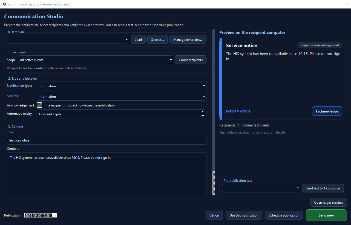Click the INFORMATION label in preview
This screenshot has height=225, width=351.
click(x=238, y=111)
